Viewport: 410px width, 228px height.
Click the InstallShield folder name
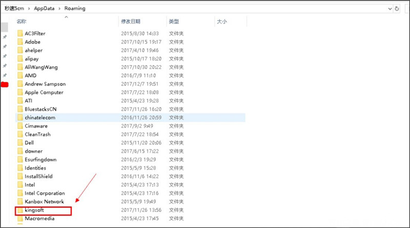[x=39, y=176]
